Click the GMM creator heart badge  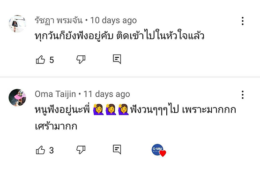pyautogui.click(x=159, y=150)
